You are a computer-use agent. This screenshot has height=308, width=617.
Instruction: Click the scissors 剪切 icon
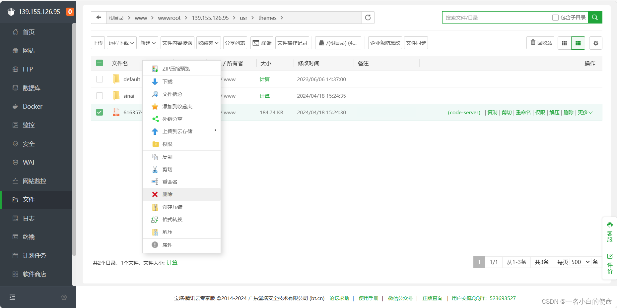[x=155, y=170]
